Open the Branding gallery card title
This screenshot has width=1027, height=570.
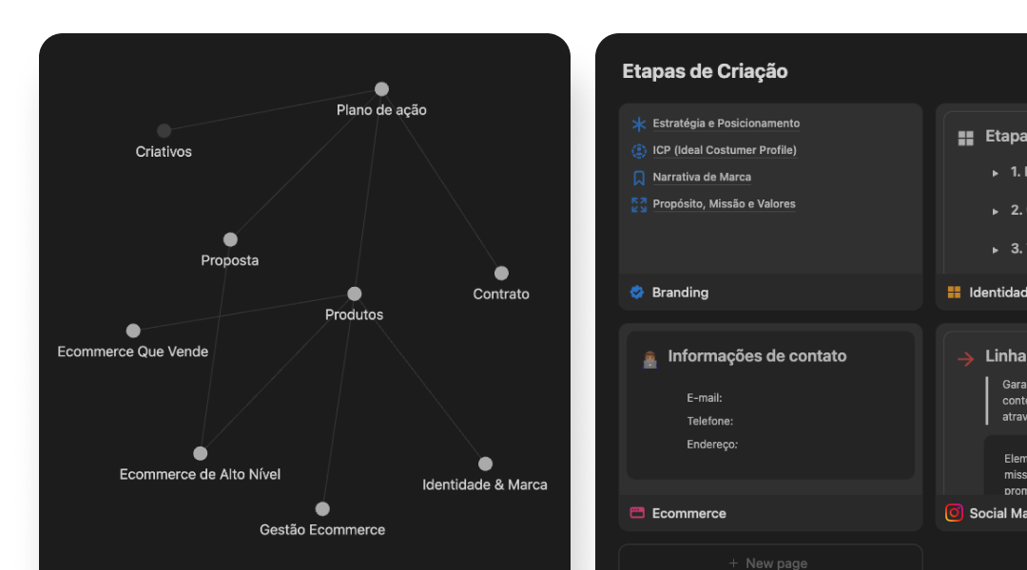(680, 293)
